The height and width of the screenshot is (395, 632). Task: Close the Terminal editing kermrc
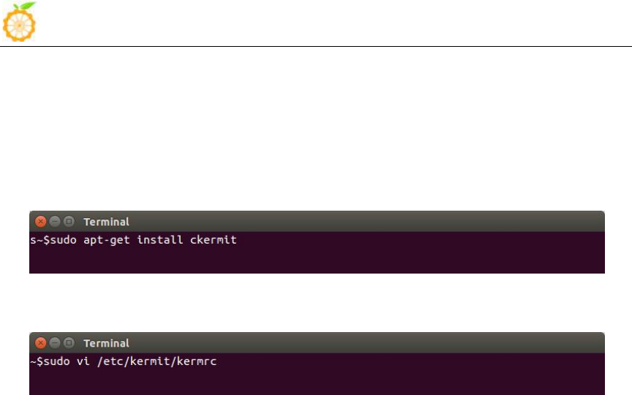tap(41, 343)
